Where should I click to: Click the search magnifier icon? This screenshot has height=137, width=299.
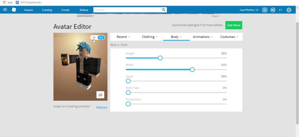[164, 10]
